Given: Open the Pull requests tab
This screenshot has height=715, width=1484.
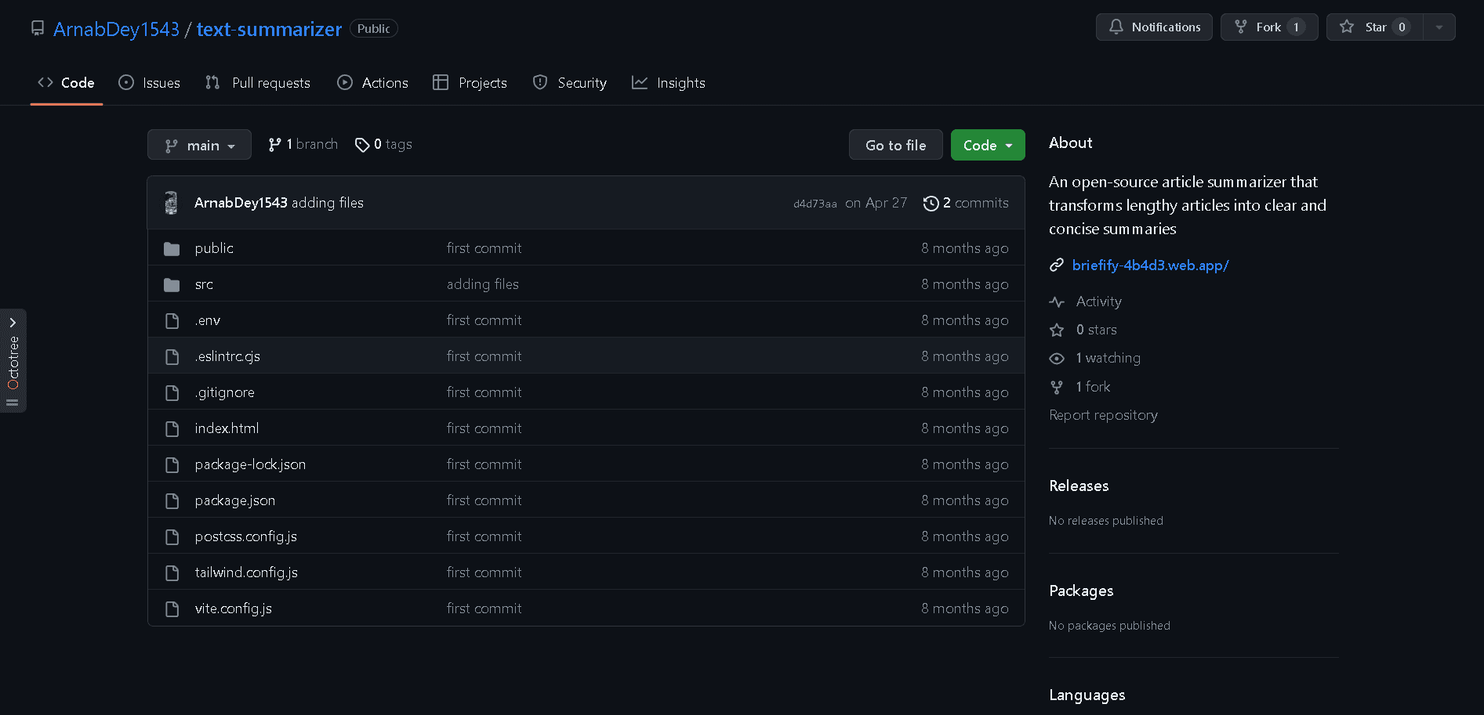Looking at the screenshot, I should tap(258, 82).
